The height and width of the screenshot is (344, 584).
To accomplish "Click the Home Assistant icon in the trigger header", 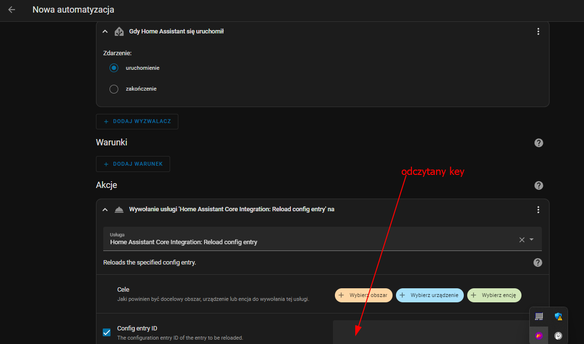I will tap(119, 31).
